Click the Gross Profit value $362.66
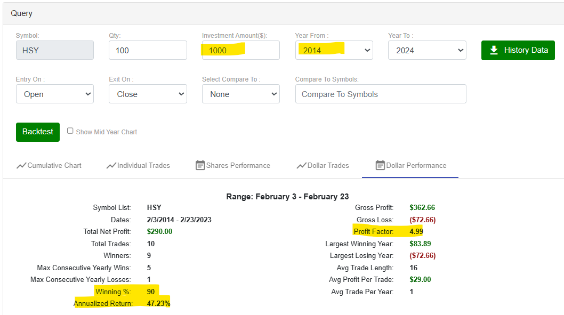This screenshot has width=564, height=315. coord(422,207)
